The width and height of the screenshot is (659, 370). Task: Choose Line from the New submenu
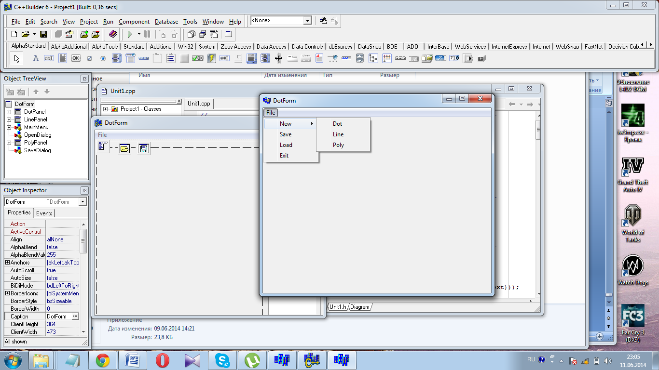[343, 134]
